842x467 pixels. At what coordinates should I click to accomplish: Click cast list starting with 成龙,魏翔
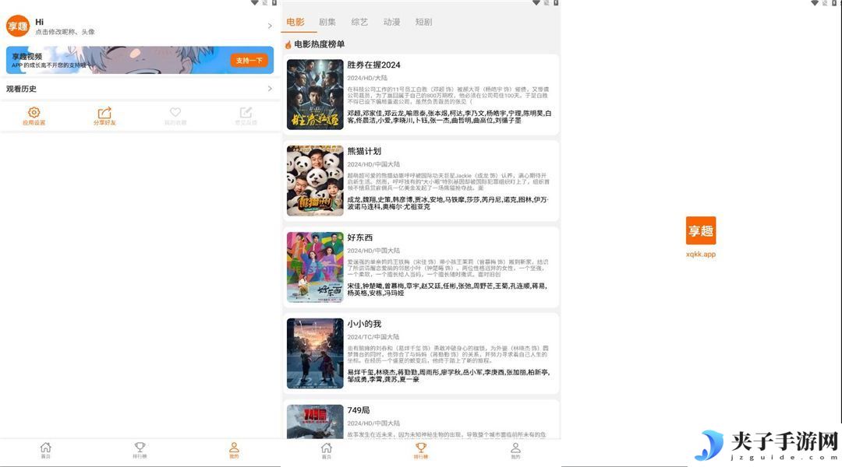pyautogui.click(x=448, y=203)
